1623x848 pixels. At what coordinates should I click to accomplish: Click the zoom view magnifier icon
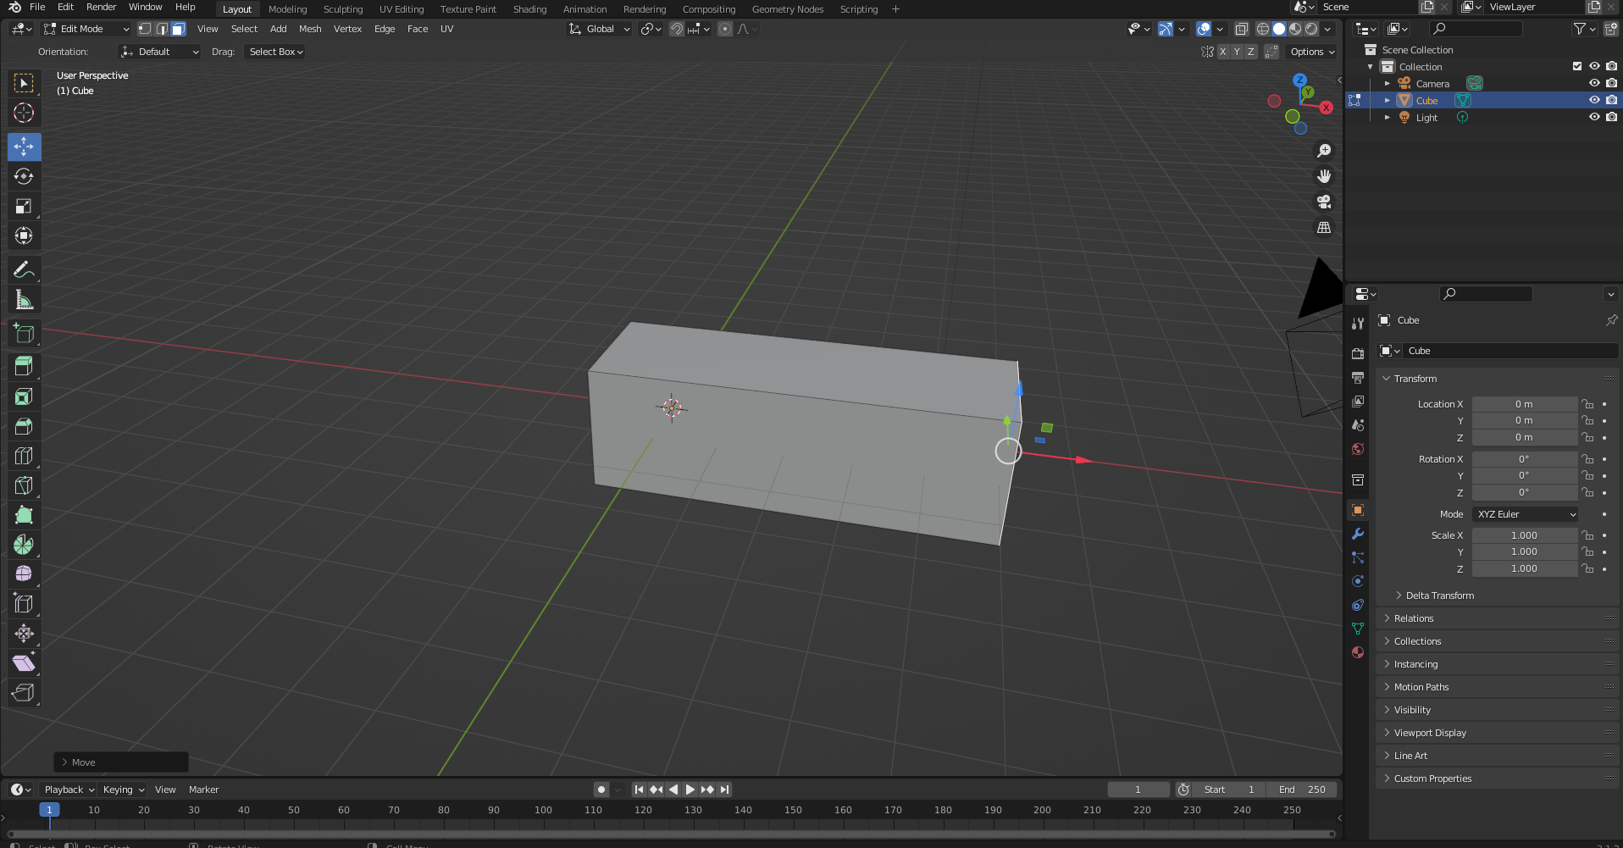tap(1324, 151)
